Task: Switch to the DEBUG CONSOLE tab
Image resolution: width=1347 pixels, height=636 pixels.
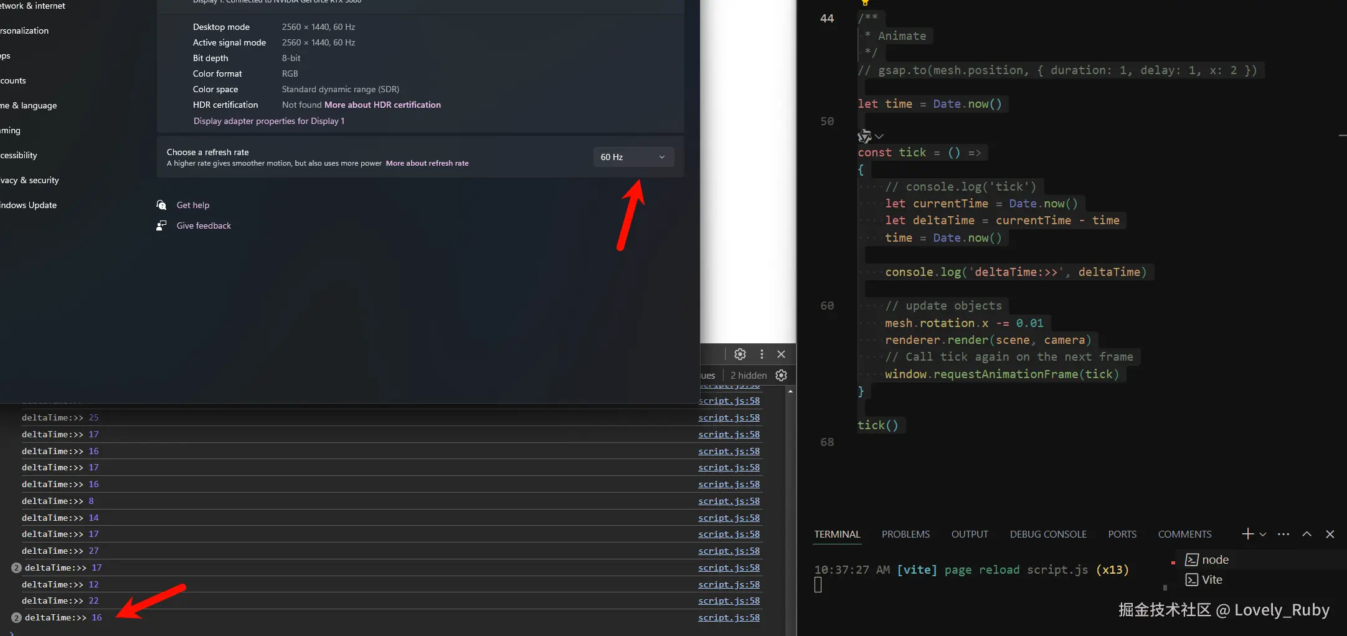Action: pos(1048,534)
